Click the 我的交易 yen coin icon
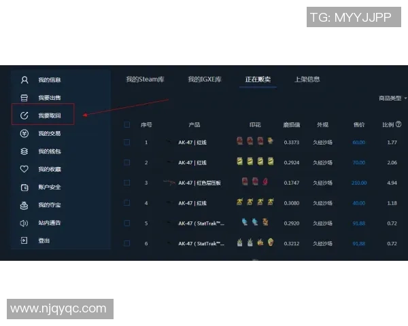 pos(24,134)
